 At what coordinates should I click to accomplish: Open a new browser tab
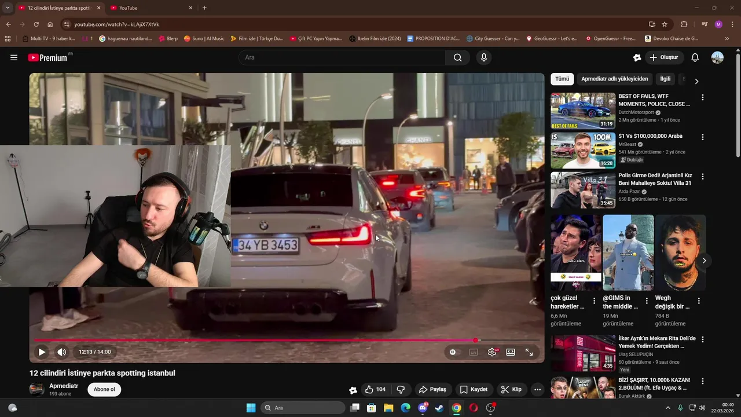point(204,8)
